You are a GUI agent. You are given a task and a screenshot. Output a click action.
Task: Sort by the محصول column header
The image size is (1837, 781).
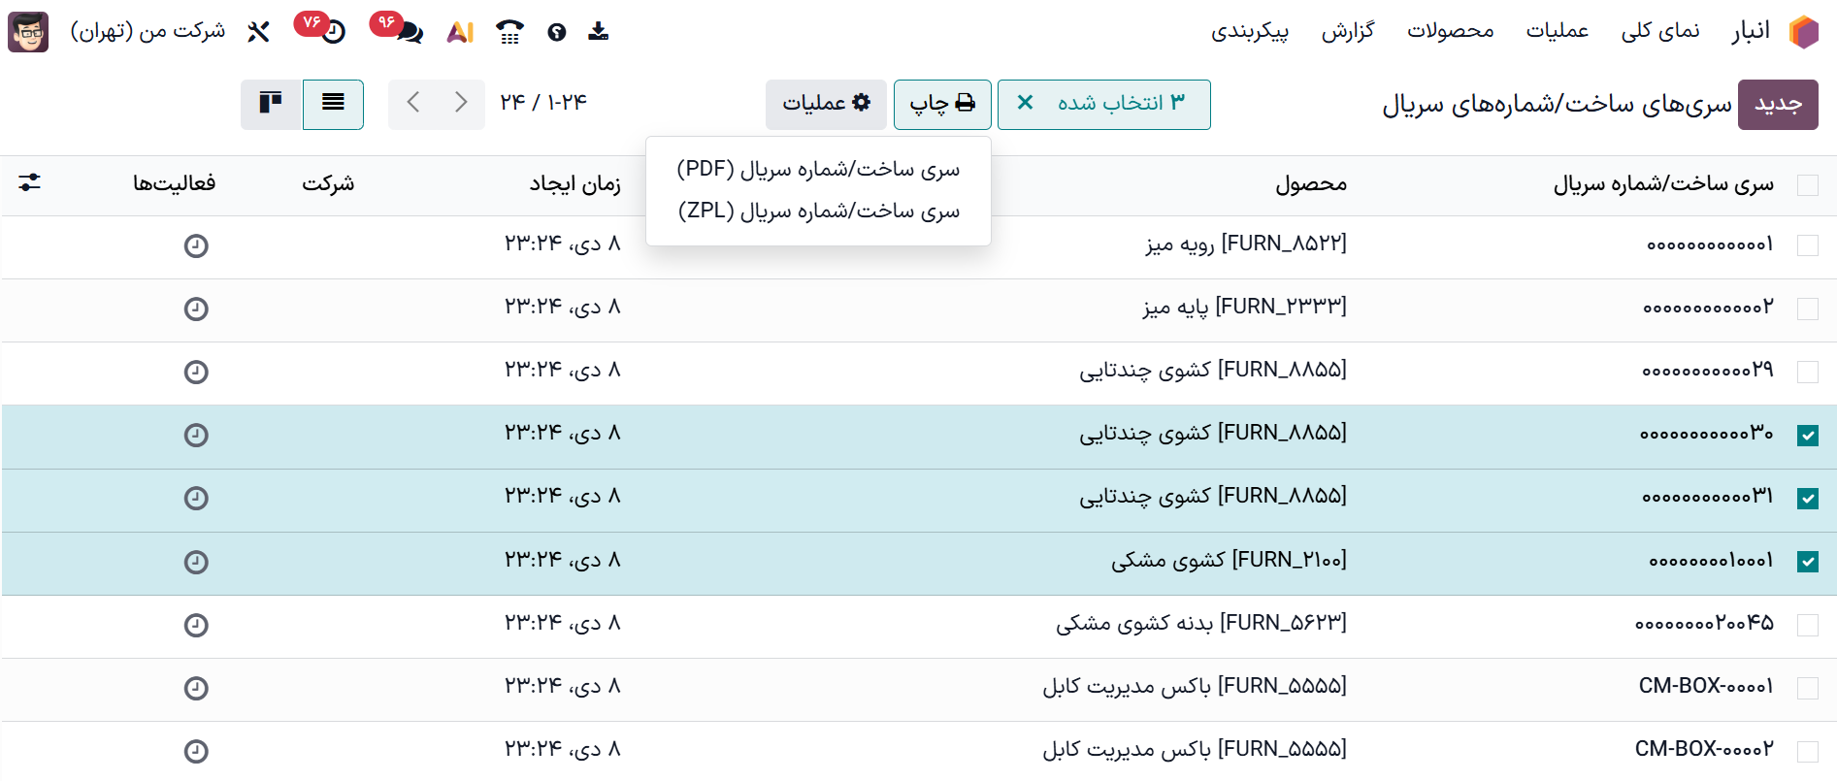1311,184
